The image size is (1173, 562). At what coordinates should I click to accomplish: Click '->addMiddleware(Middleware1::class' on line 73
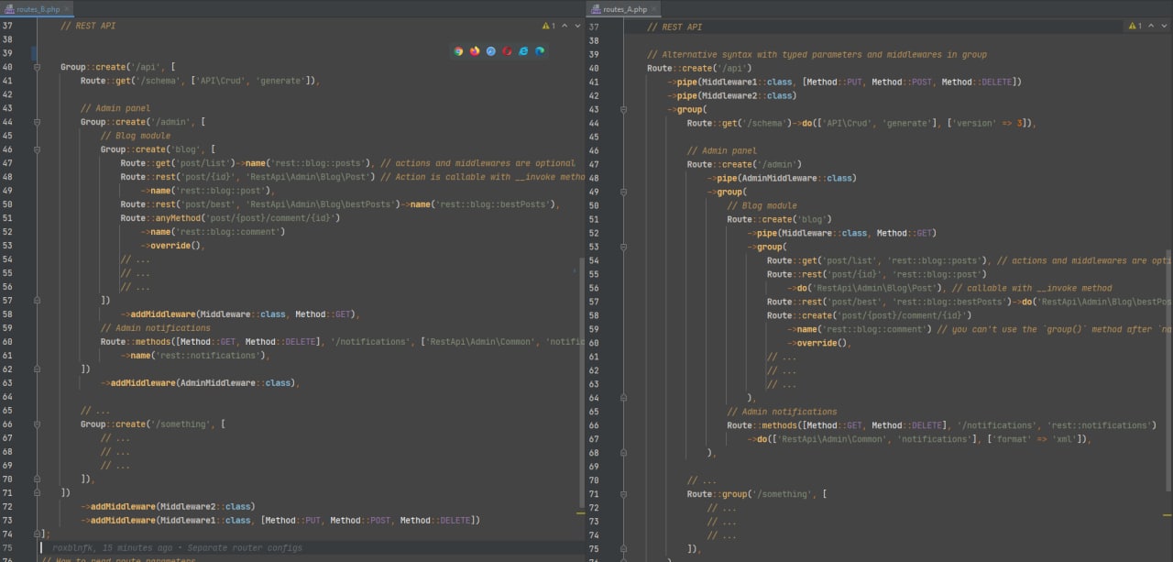[x=168, y=520]
